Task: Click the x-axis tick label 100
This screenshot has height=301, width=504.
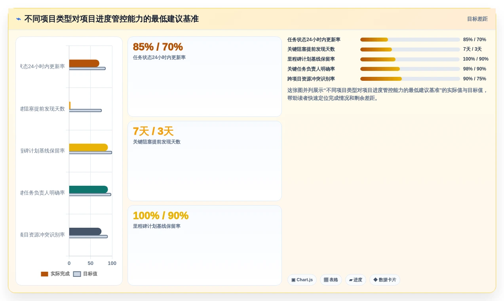Action: click(x=112, y=263)
